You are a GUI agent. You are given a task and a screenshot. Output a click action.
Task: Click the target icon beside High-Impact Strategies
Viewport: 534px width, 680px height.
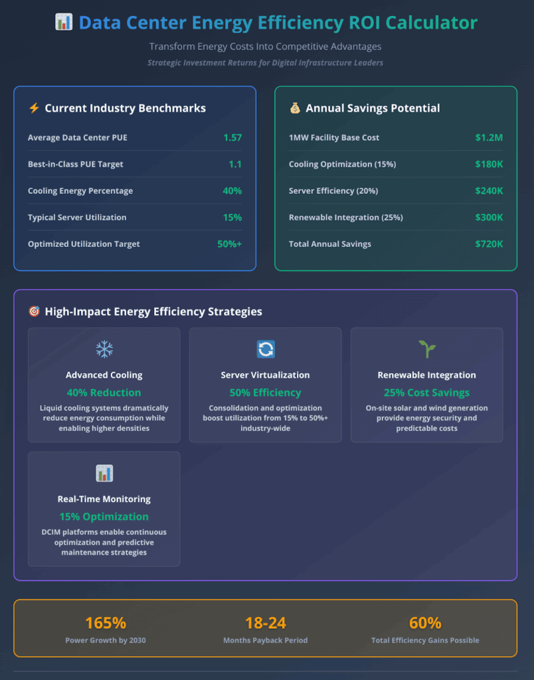34,311
